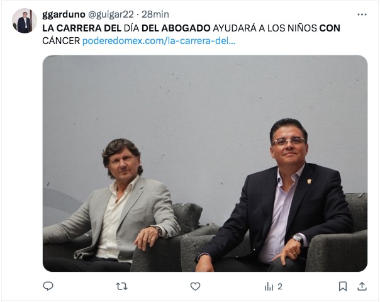
Task: Open the three-dot more options menu
Action: tap(362, 14)
